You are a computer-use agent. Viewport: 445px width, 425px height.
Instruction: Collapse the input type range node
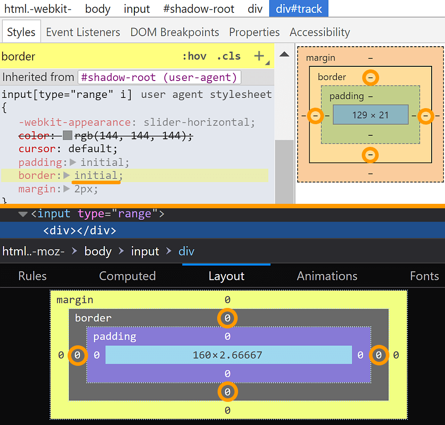coord(23,214)
